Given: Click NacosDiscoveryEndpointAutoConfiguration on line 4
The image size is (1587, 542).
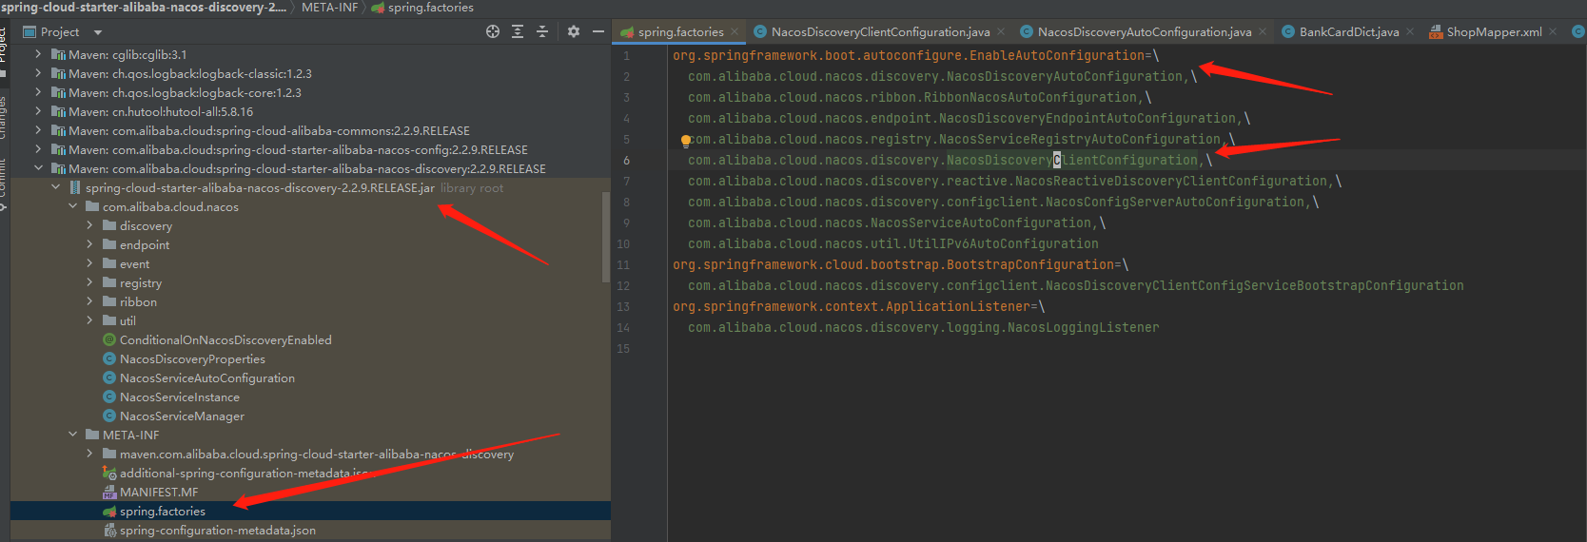Looking at the screenshot, I should point(1087,118).
